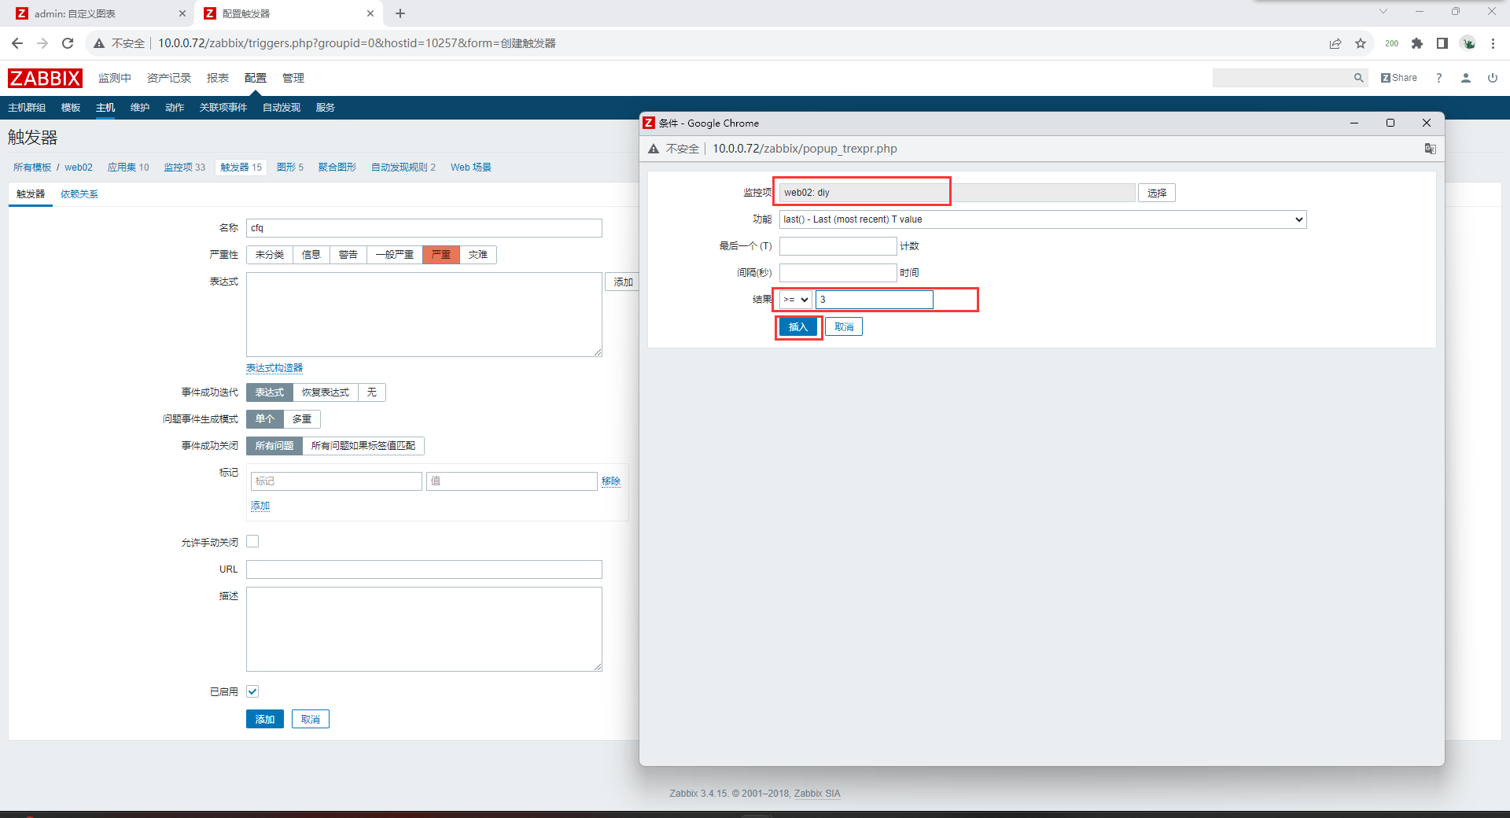
Task: Reload the page with refresh icon
Action: coord(68,43)
